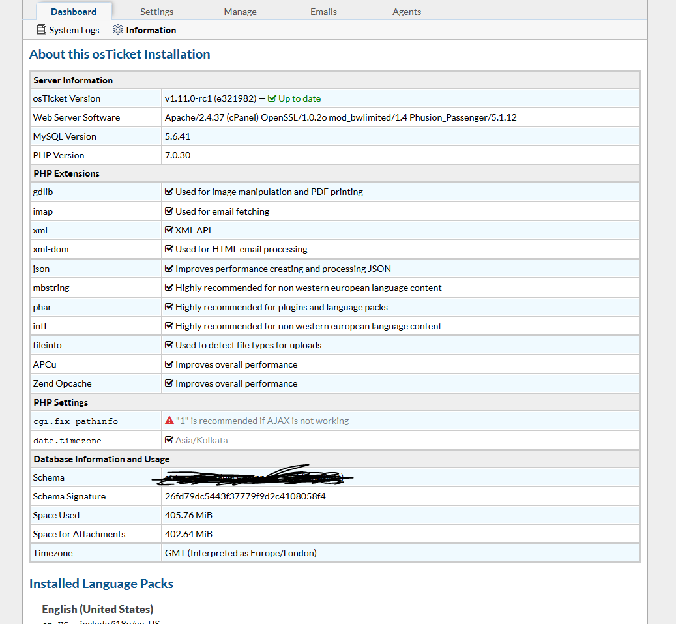
Task: Click the About this osTicket Installation heading
Action: pyautogui.click(x=119, y=54)
